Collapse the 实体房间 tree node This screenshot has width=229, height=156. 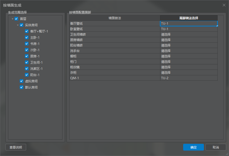(x=18, y=25)
